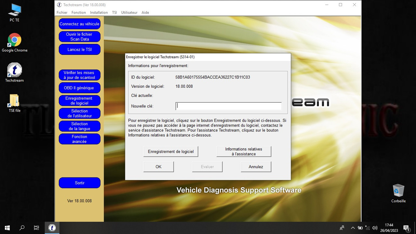The width and height of the screenshot is (416, 234).
Task: Open the Utilisateur menu
Action: tap(129, 12)
